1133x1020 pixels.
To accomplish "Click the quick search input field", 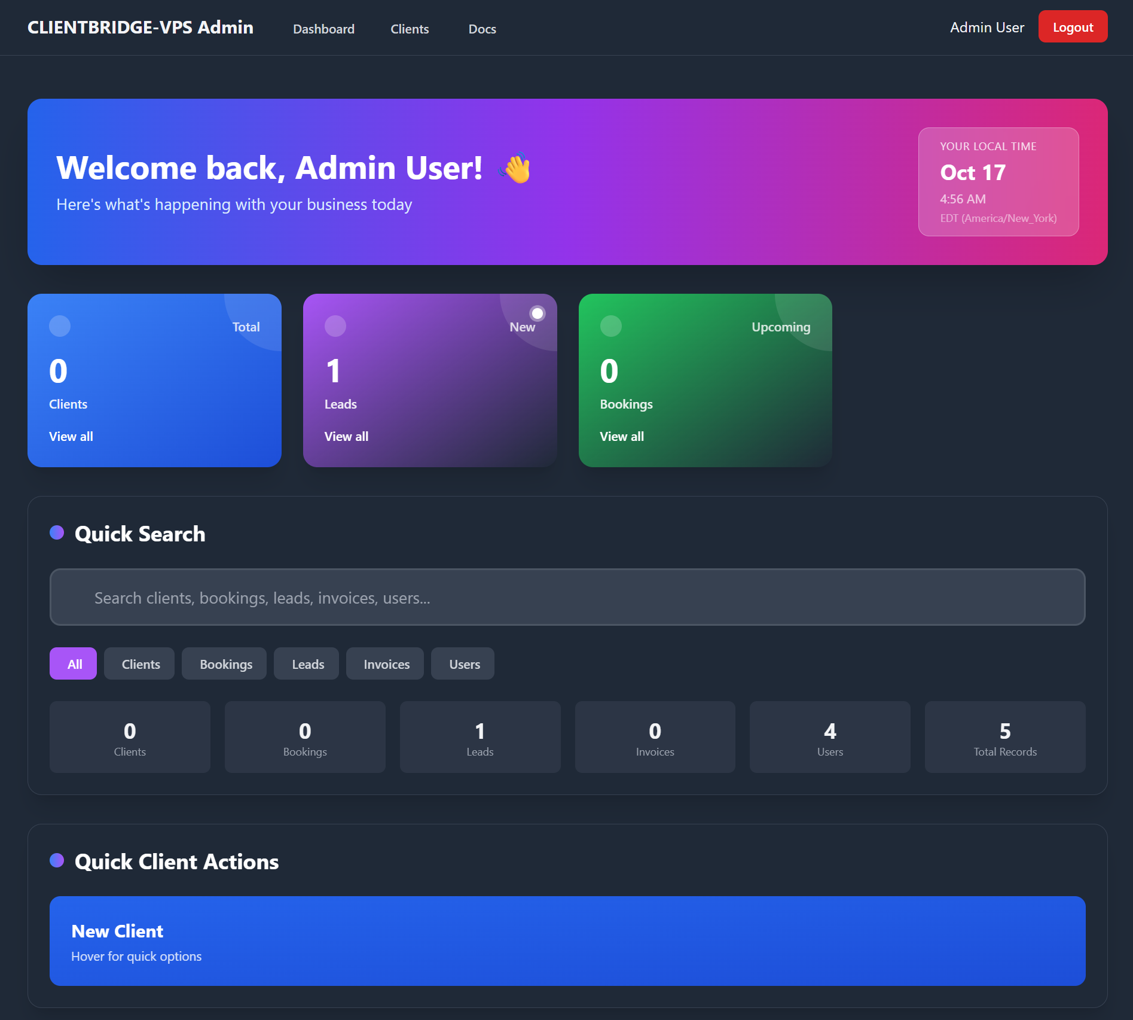I will tap(567, 597).
